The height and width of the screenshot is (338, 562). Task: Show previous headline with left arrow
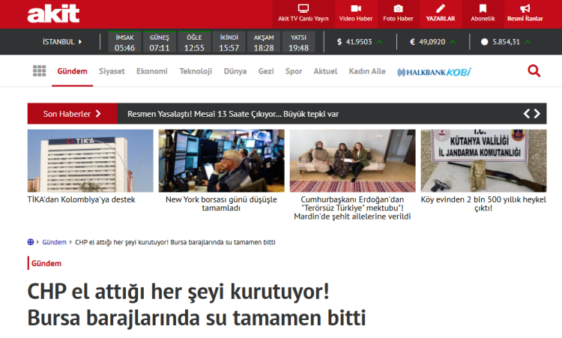(x=527, y=114)
